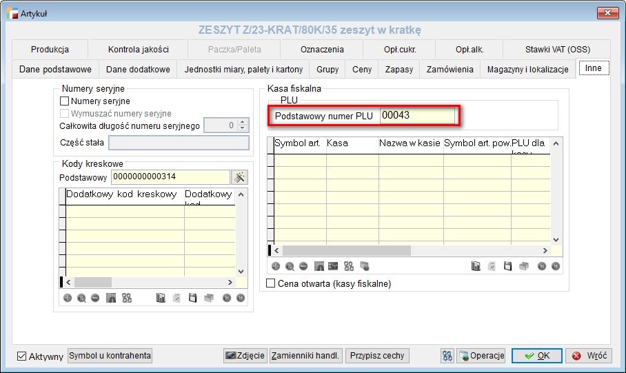Open the gears settings icon next to Operacje
Image resolution: width=626 pixels, height=373 pixels.
coord(447,356)
